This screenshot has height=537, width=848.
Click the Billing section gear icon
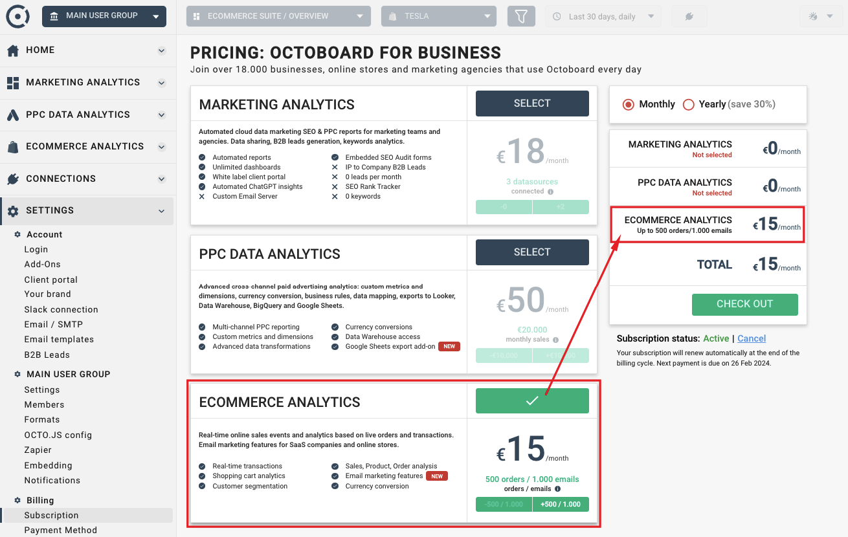[17, 500]
